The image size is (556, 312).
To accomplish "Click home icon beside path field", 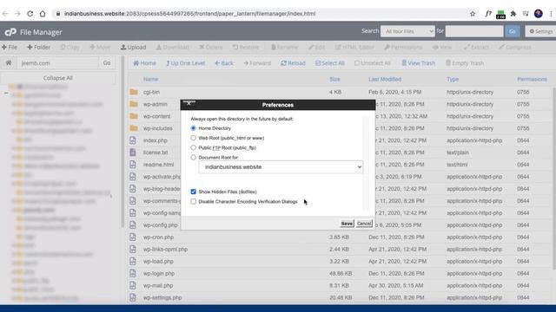I will (x=9, y=63).
